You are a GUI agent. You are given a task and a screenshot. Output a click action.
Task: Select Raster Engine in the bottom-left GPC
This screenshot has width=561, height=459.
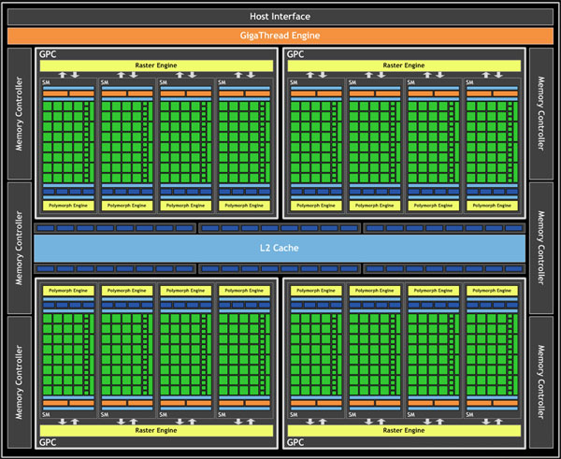point(157,431)
